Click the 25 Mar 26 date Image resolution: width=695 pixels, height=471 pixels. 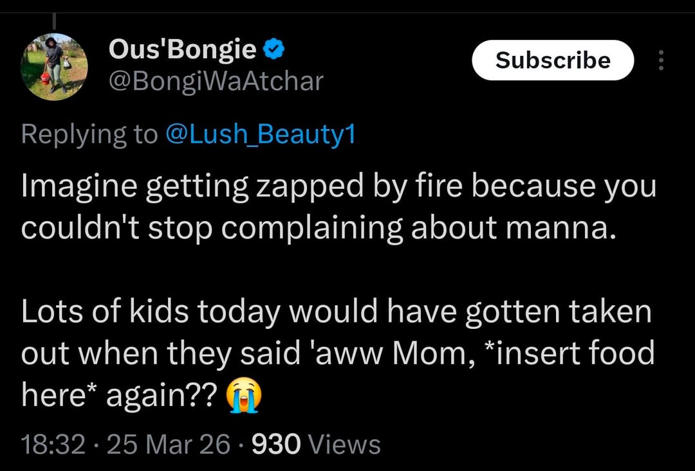pos(169,444)
